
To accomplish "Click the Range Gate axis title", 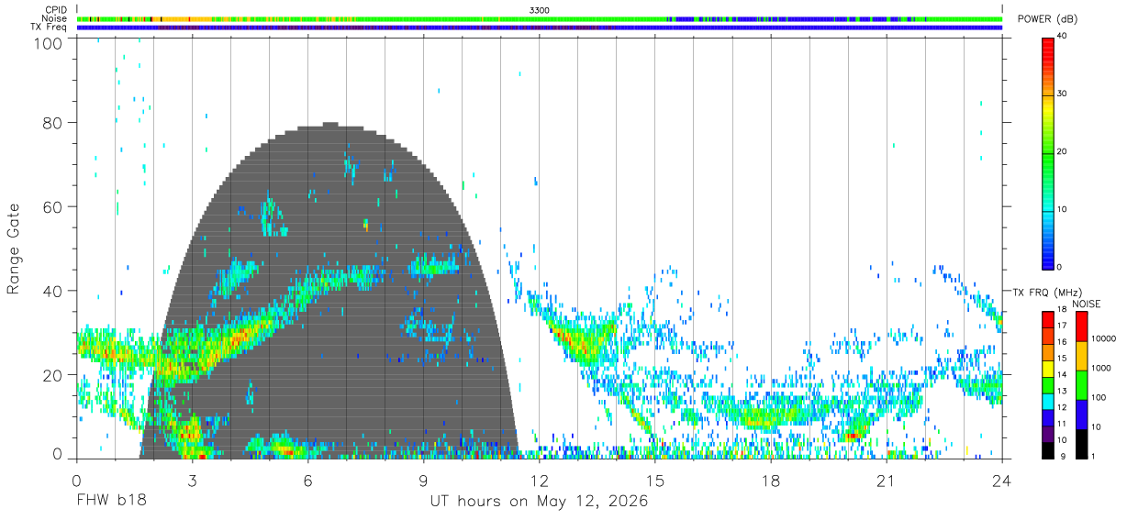I will [14, 249].
